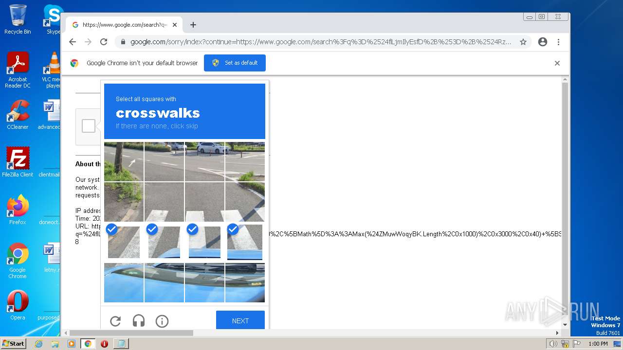623x350 pixels.
Task: Deselect first checked crosswalk tile in third row
Action: [x=124, y=242]
